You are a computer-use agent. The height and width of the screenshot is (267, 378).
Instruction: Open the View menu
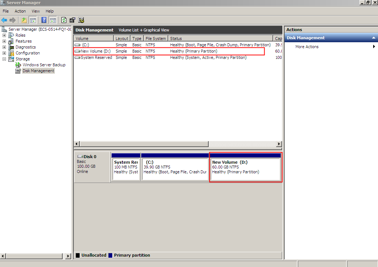click(36, 11)
